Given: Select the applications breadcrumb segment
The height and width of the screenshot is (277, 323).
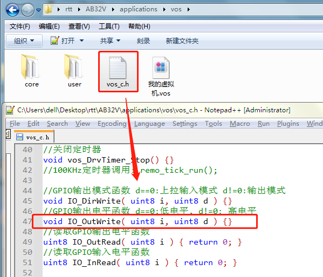Looking at the screenshot, I should point(139,9).
